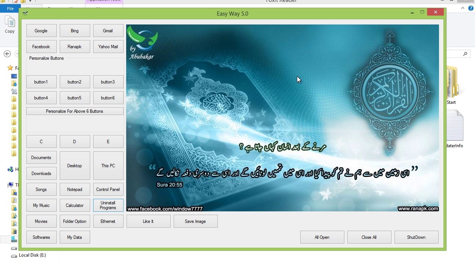Click the Like It button
The image size is (475, 267).
148,221
